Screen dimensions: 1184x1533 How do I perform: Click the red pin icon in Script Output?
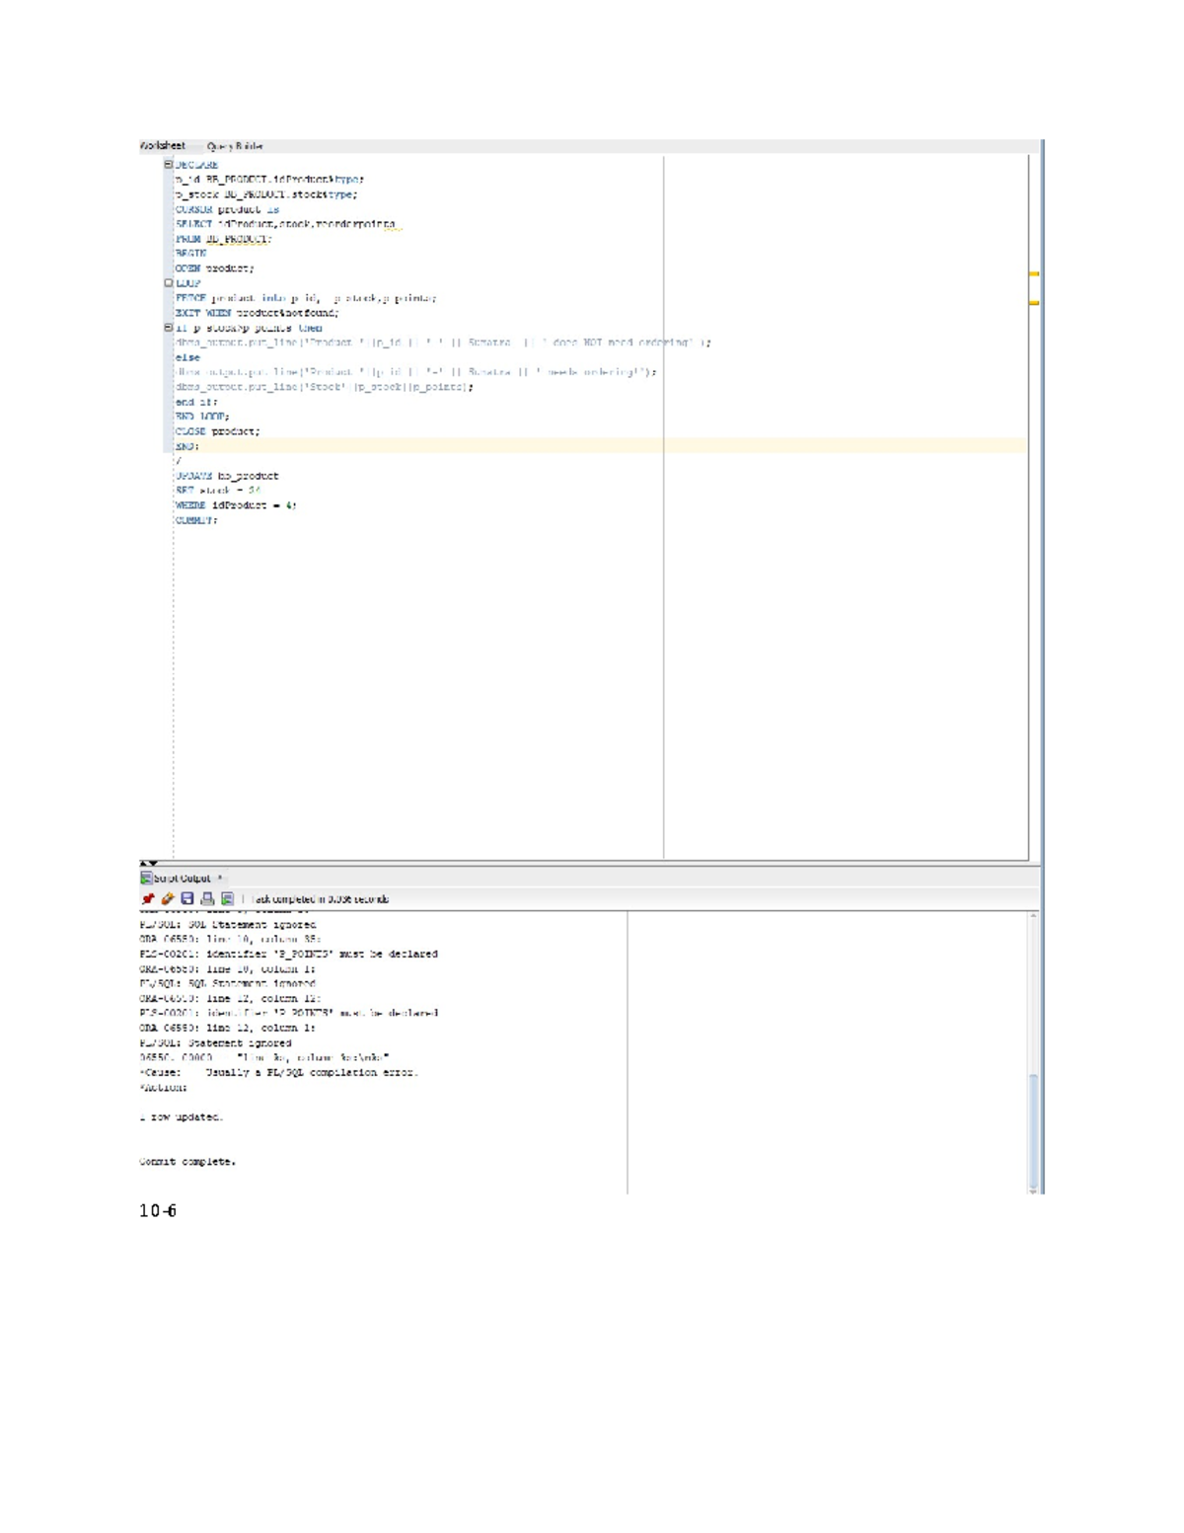coord(148,899)
